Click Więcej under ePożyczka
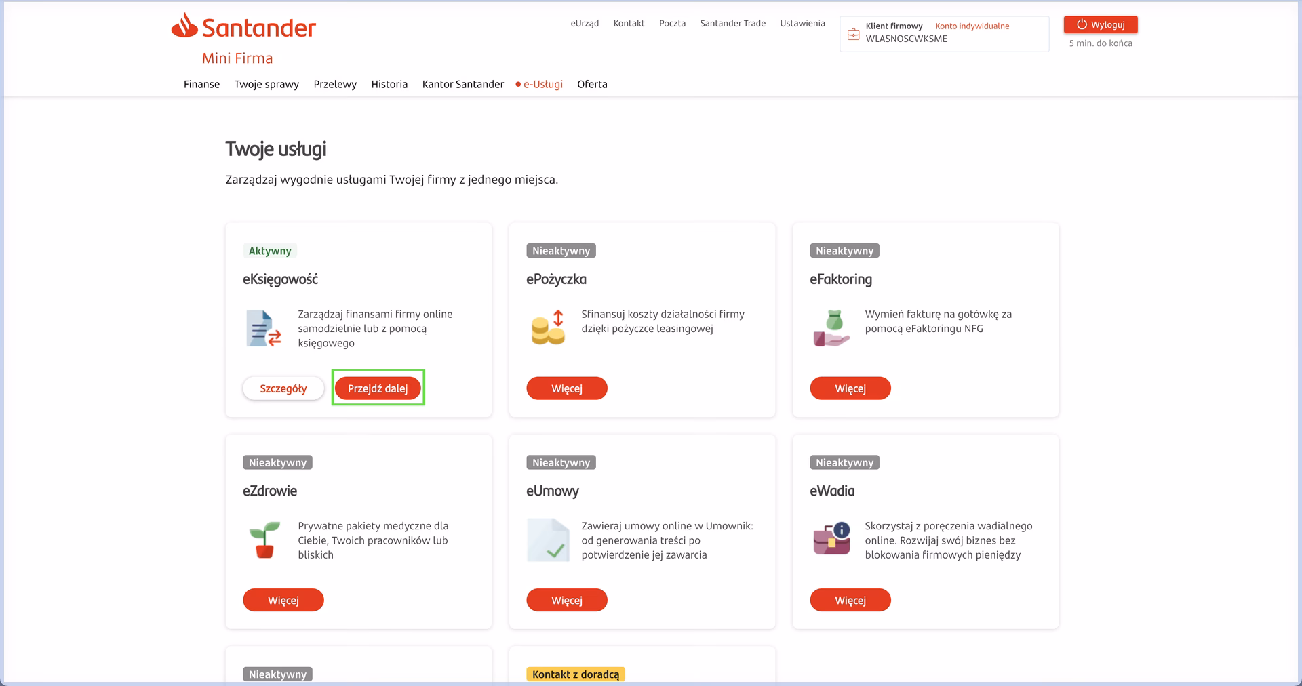Viewport: 1302px width, 686px height. [x=566, y=389]
